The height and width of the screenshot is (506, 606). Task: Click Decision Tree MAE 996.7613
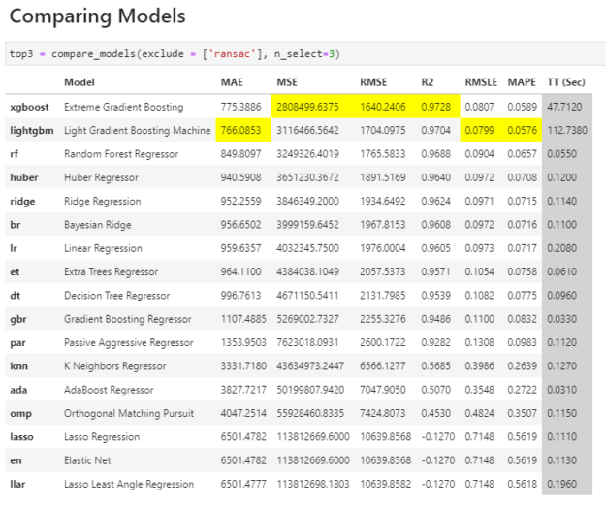(240, 296)
